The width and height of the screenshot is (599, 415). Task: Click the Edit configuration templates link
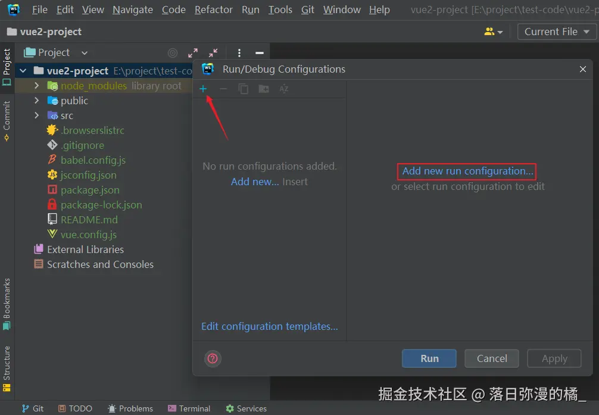click(269, 326)
